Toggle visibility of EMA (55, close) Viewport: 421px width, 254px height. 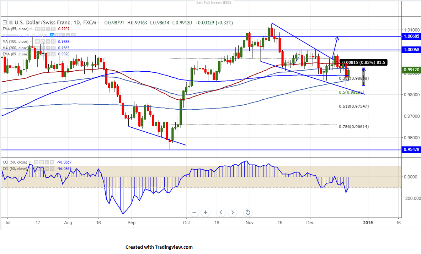37,29
